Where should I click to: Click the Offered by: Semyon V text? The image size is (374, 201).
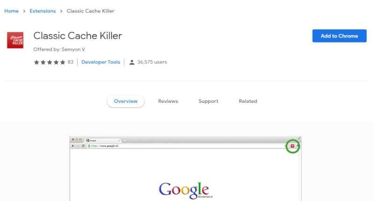(59, 50)
